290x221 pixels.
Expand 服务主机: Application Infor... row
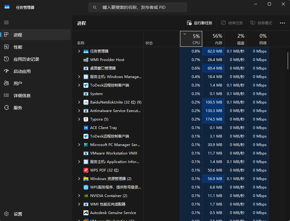pos(79,162)
